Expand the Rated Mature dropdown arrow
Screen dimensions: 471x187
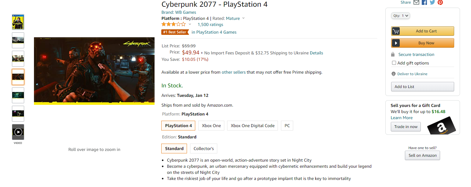243,18
